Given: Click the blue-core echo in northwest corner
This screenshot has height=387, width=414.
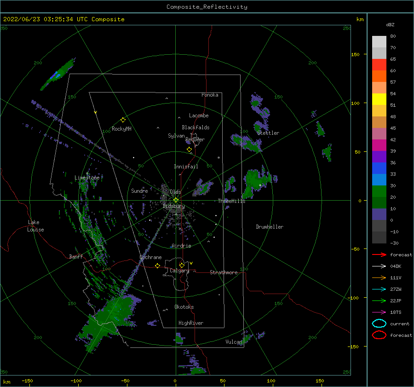Looking at the screenshot, I should (x=57, y=74).
